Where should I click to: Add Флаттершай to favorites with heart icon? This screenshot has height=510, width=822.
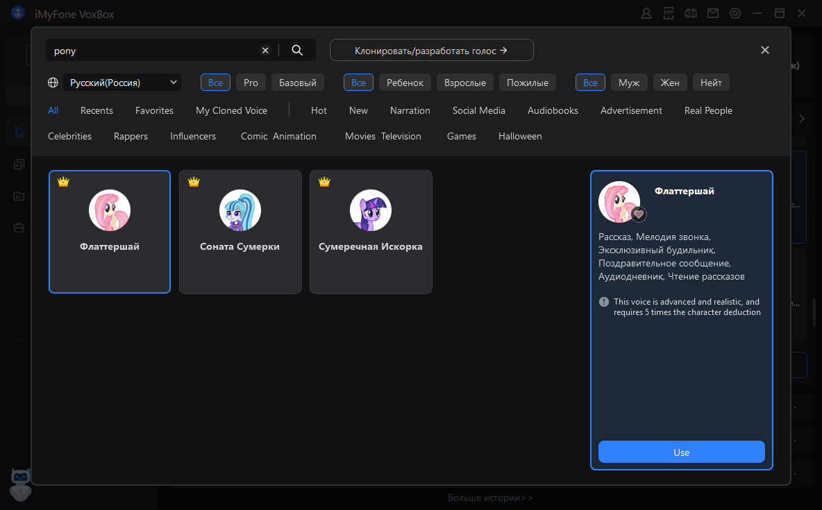[x=639, y=214]
